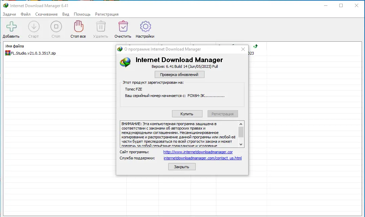Open the Регистрация menu
Screen dimensions: 365x217
[x=107, y=14]
